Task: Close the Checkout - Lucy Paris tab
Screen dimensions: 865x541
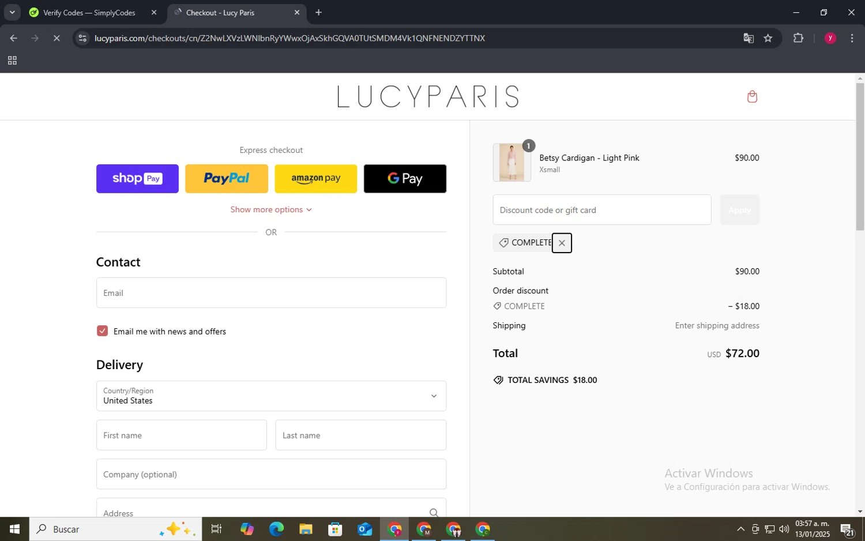Action: tap(297, 13)
